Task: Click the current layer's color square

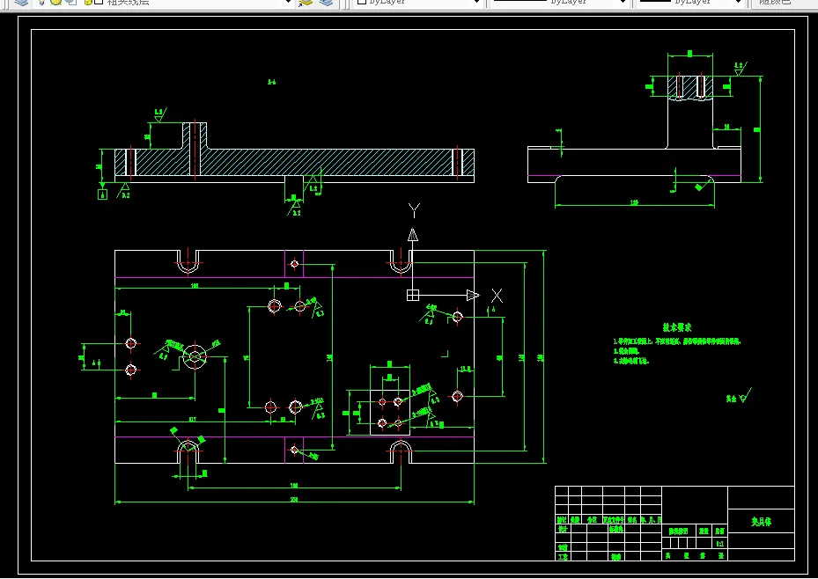Action: [x=99, y=2]
